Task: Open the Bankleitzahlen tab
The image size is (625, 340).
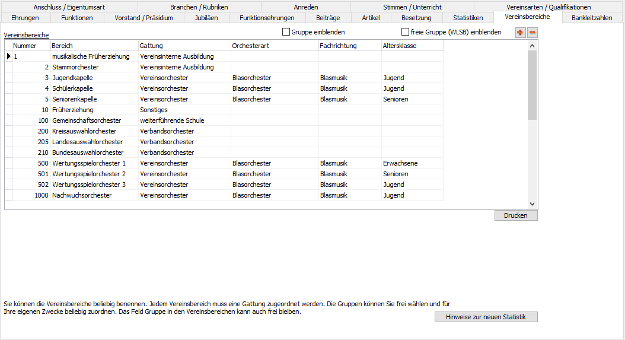Action: click(x=591, y=18)
